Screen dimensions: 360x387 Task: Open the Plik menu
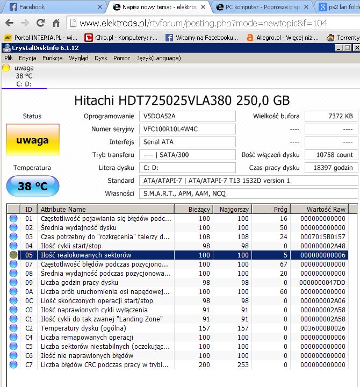9,58
